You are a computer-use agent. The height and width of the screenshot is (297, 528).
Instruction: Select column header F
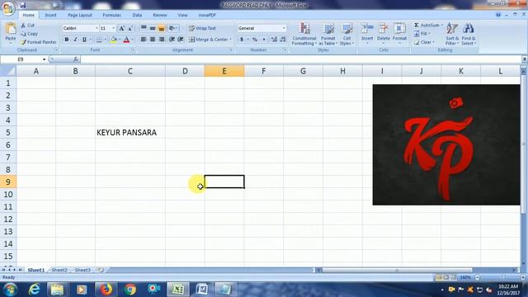(x=264, y=71)
